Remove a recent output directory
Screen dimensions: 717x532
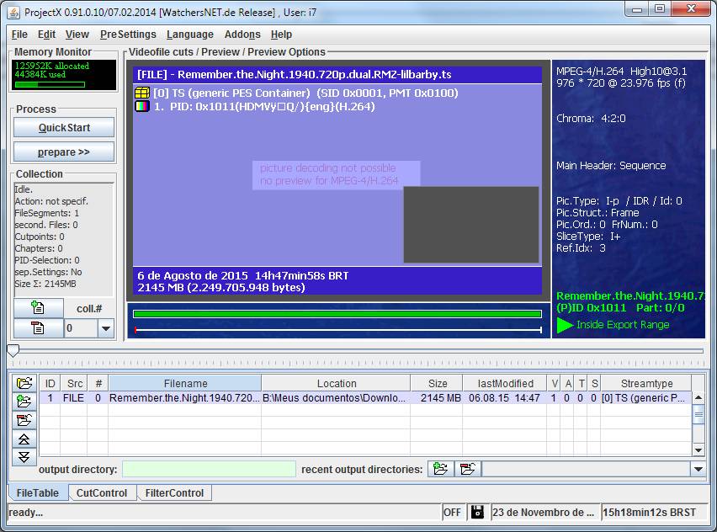(468, 469)
